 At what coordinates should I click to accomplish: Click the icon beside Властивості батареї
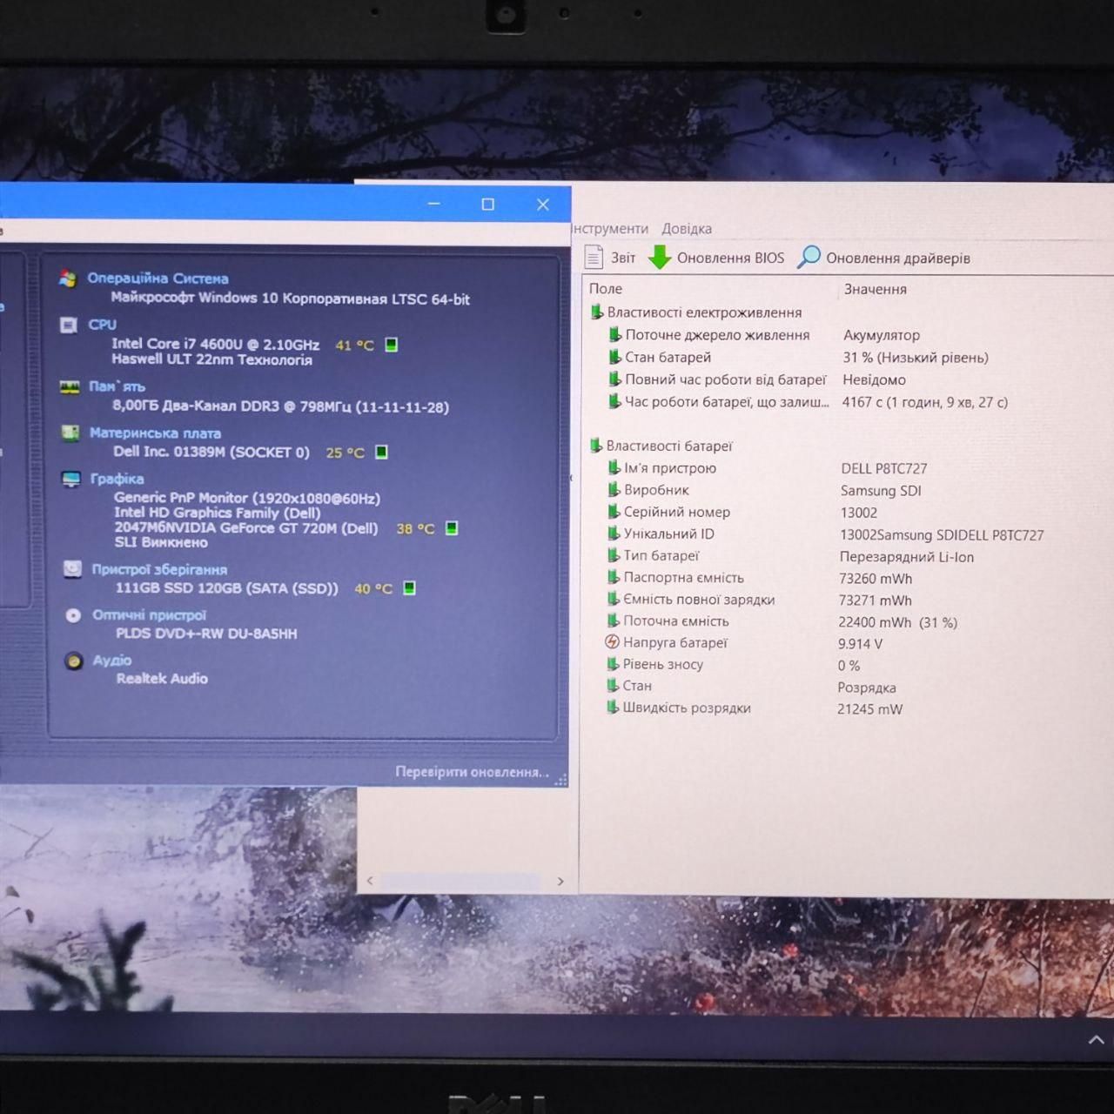[x=595, y=446]
